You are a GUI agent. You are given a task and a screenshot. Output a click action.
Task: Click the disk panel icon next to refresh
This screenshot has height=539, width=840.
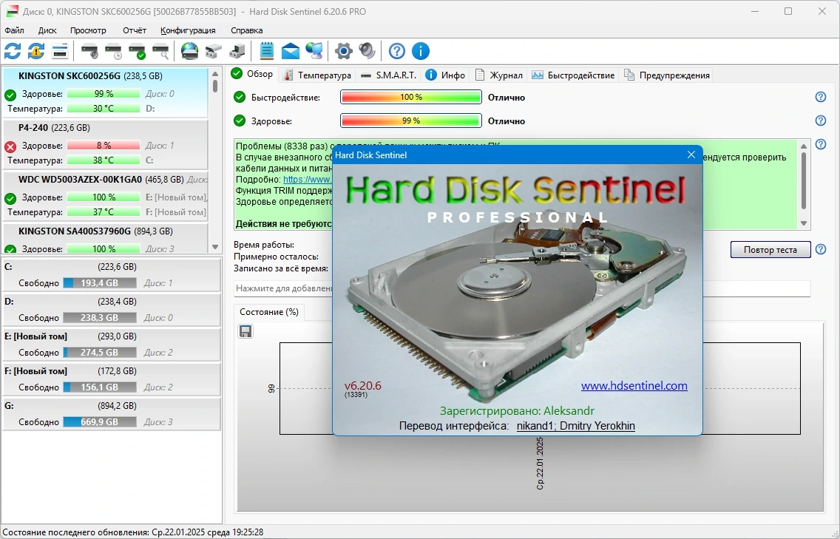click(x=60, y=52)
